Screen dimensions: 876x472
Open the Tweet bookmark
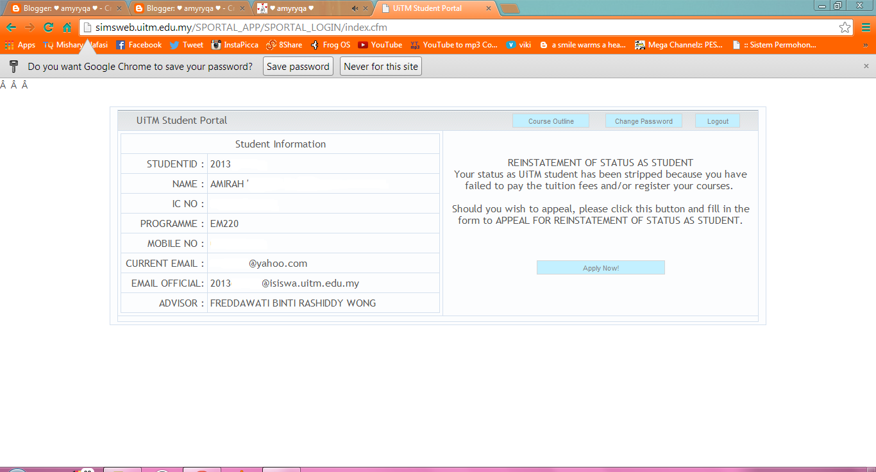coord(187,45)
